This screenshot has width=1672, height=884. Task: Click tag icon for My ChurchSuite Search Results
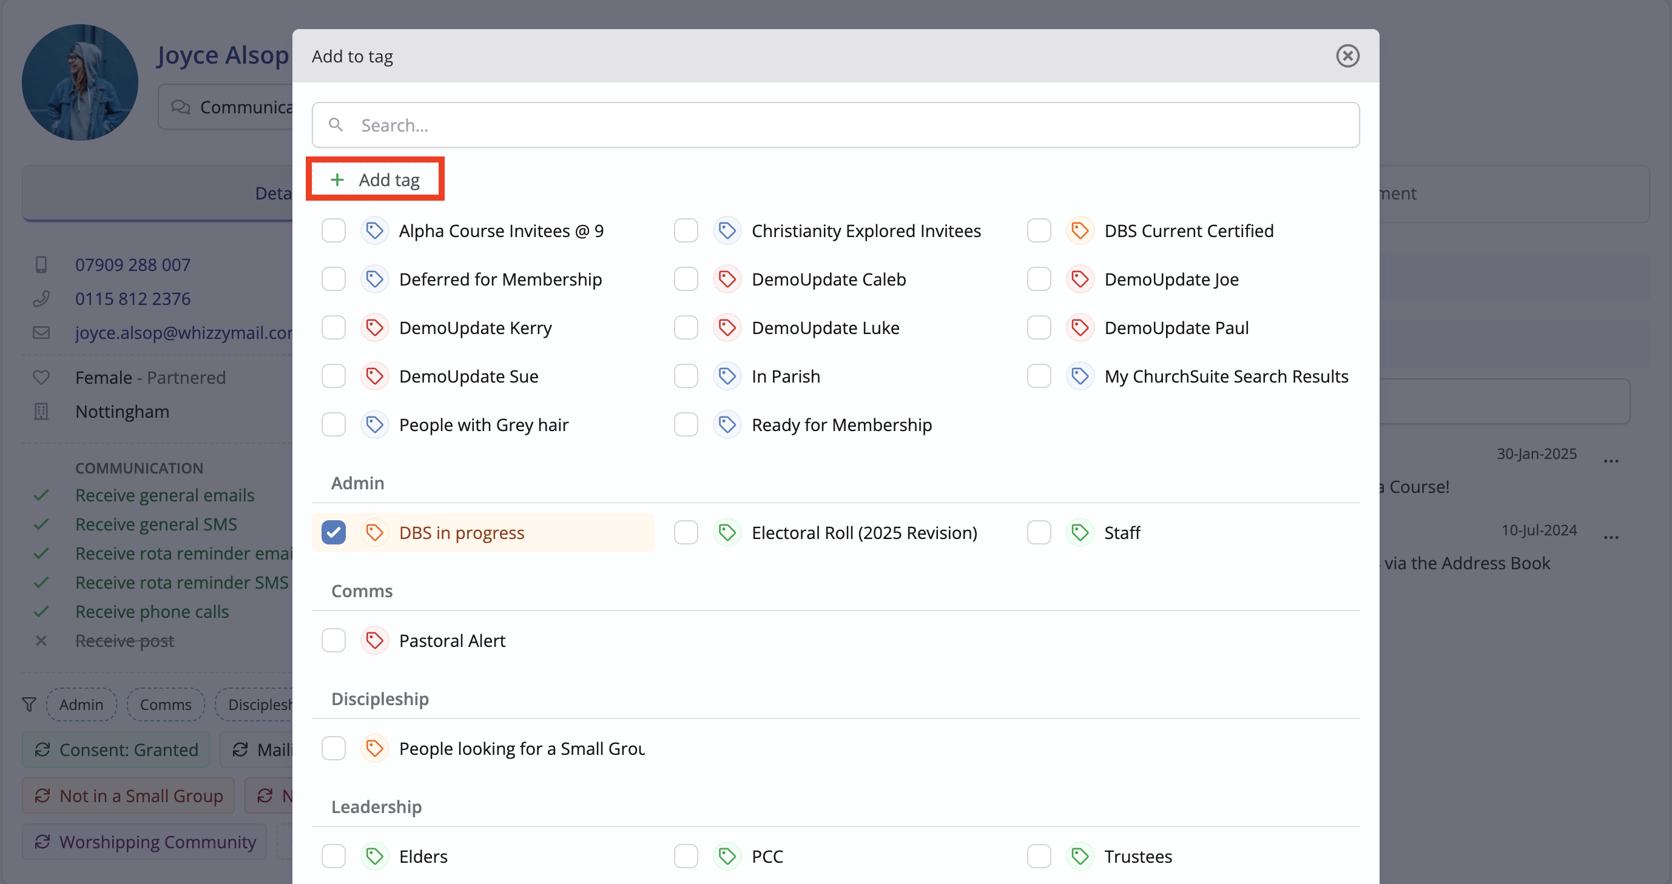click(1080, 376)
